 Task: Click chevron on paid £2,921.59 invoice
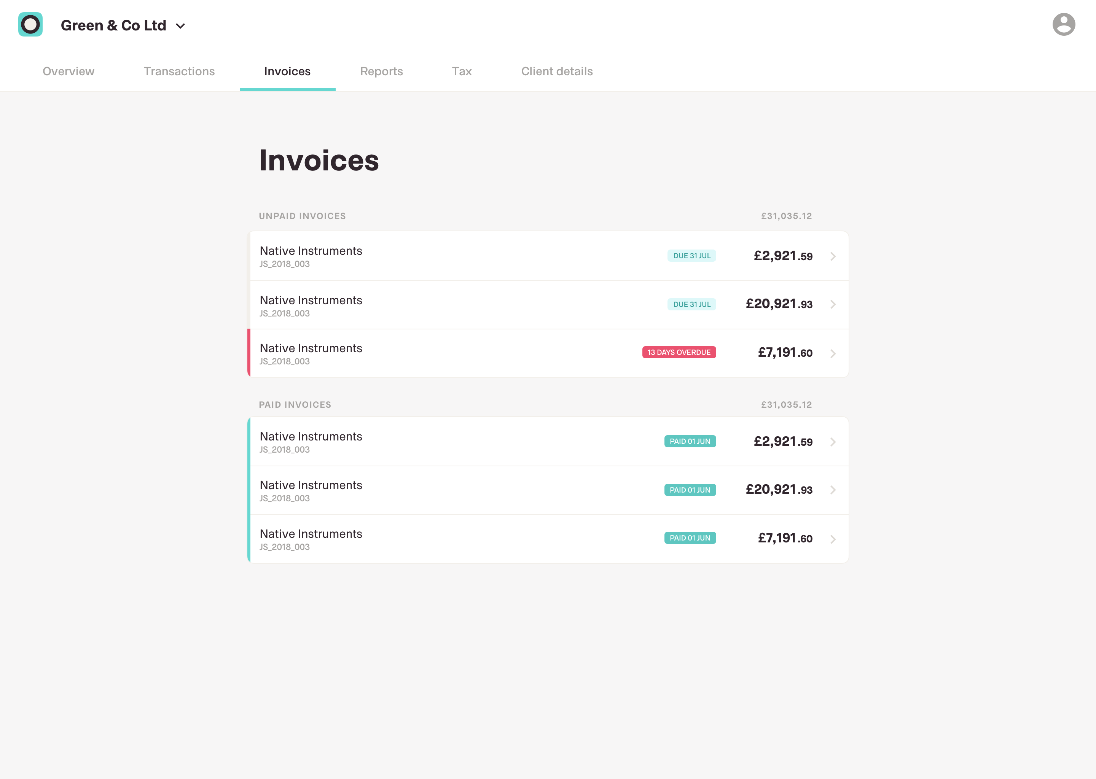(833, 442)
